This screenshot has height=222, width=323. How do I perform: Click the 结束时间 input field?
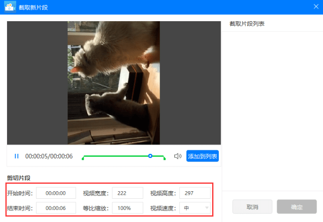[x=56, y=208]
